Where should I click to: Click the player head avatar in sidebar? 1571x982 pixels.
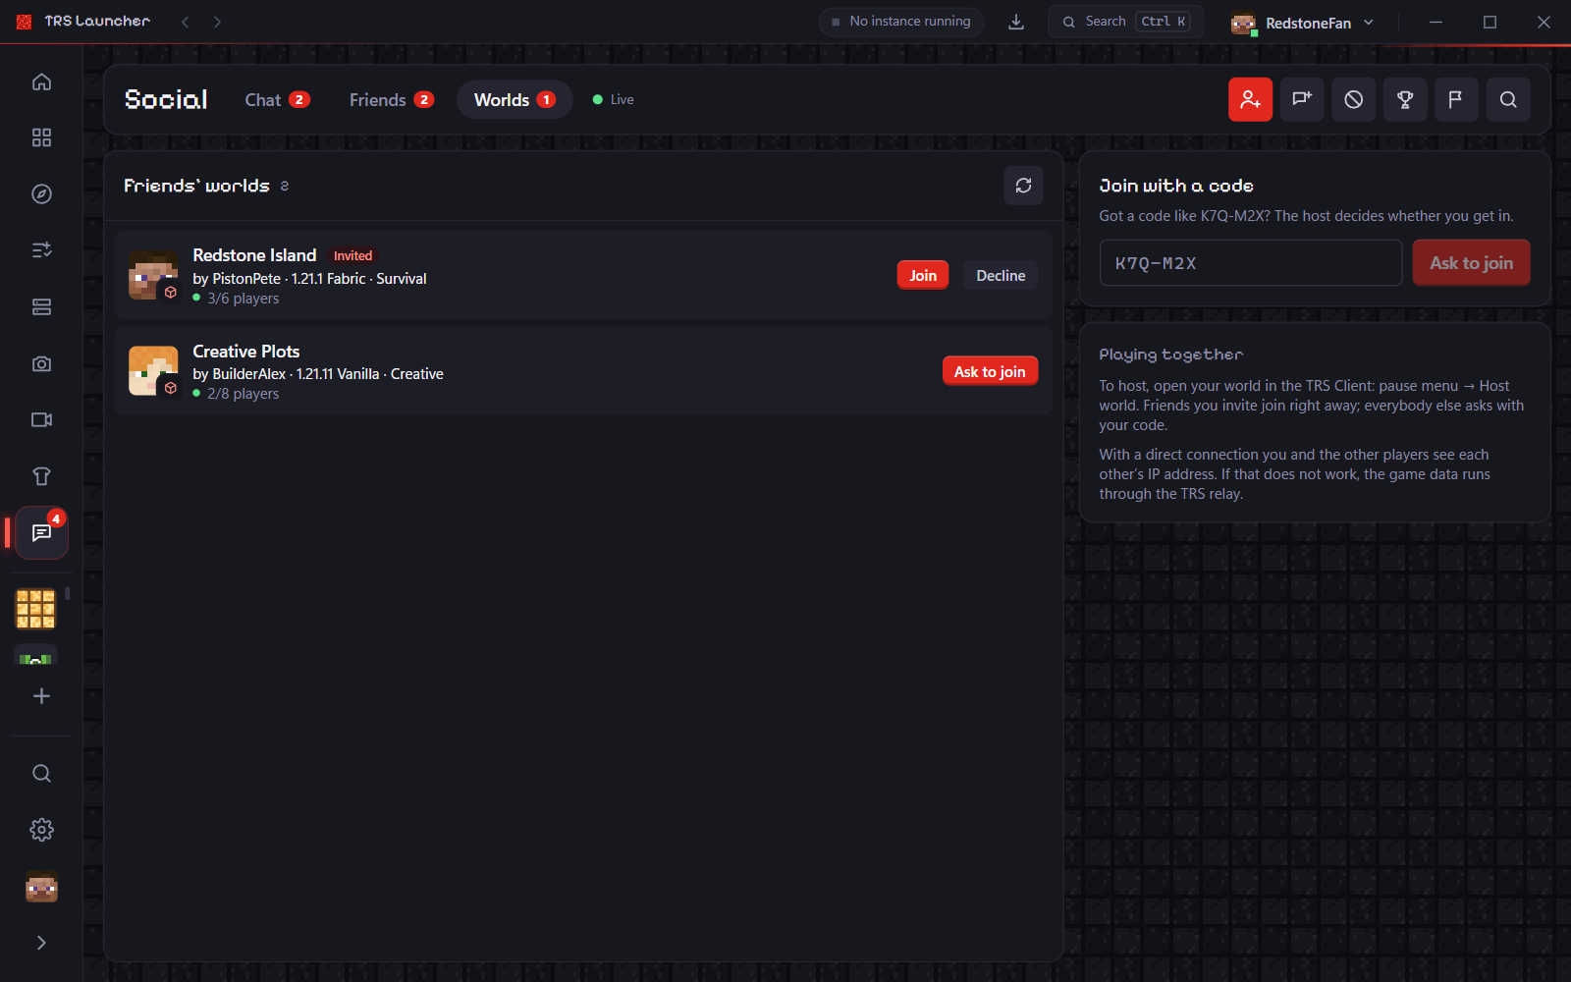(41, 887)
